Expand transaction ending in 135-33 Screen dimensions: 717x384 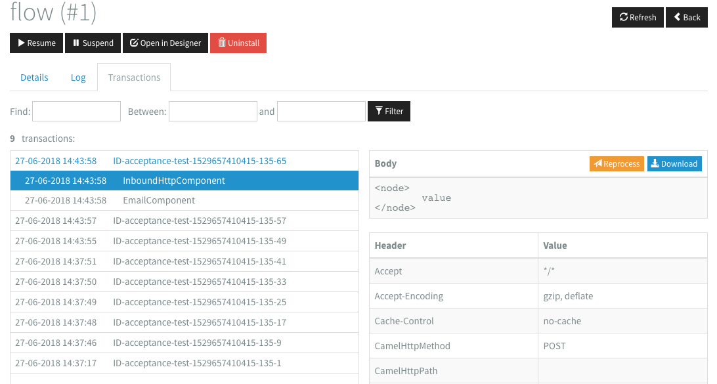(x=185, y=282)
